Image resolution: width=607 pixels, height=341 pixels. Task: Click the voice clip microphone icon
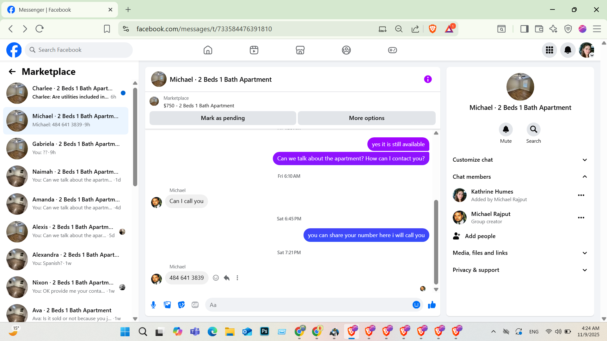coord(153,305)
